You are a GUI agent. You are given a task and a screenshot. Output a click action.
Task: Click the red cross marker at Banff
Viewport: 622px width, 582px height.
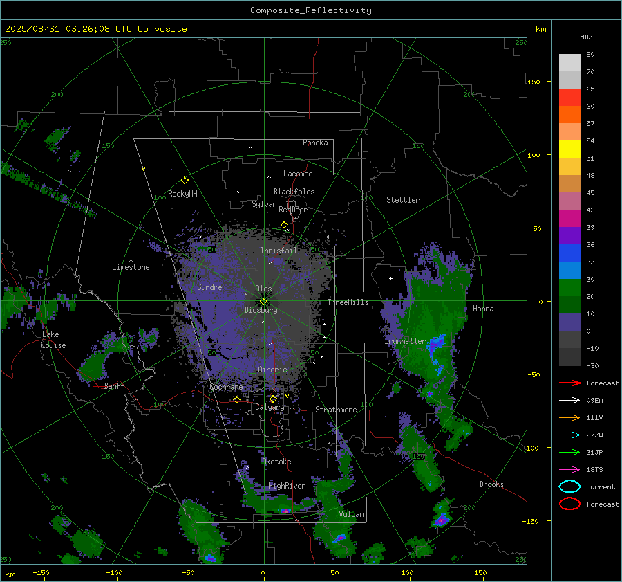click(99, 385)
